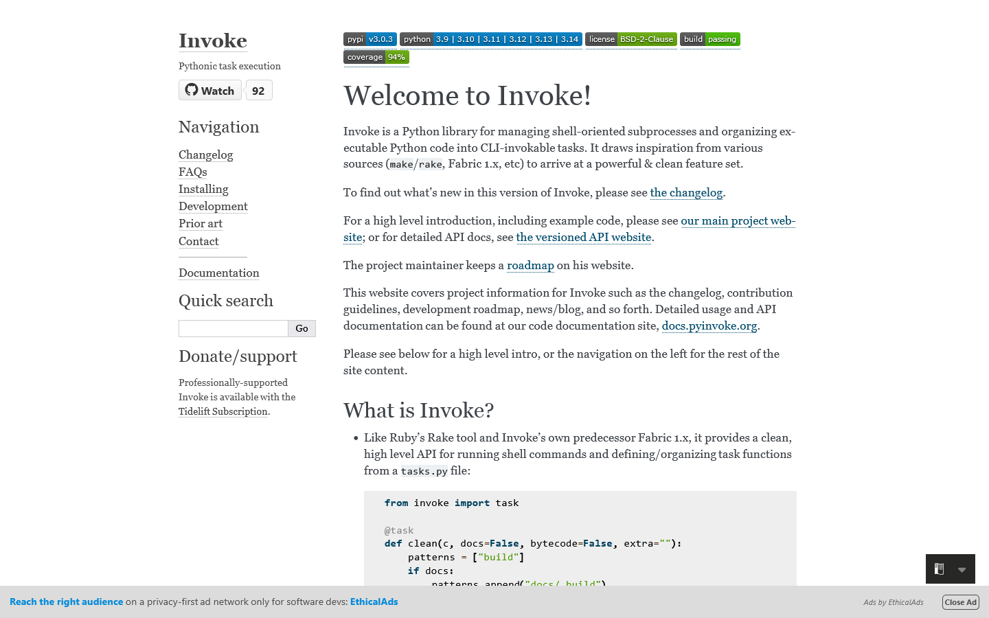Image resolution: width=989 pixels, height=618 pixels.
Task: Open the Documentation sidebar link
Action: point(218,273)
